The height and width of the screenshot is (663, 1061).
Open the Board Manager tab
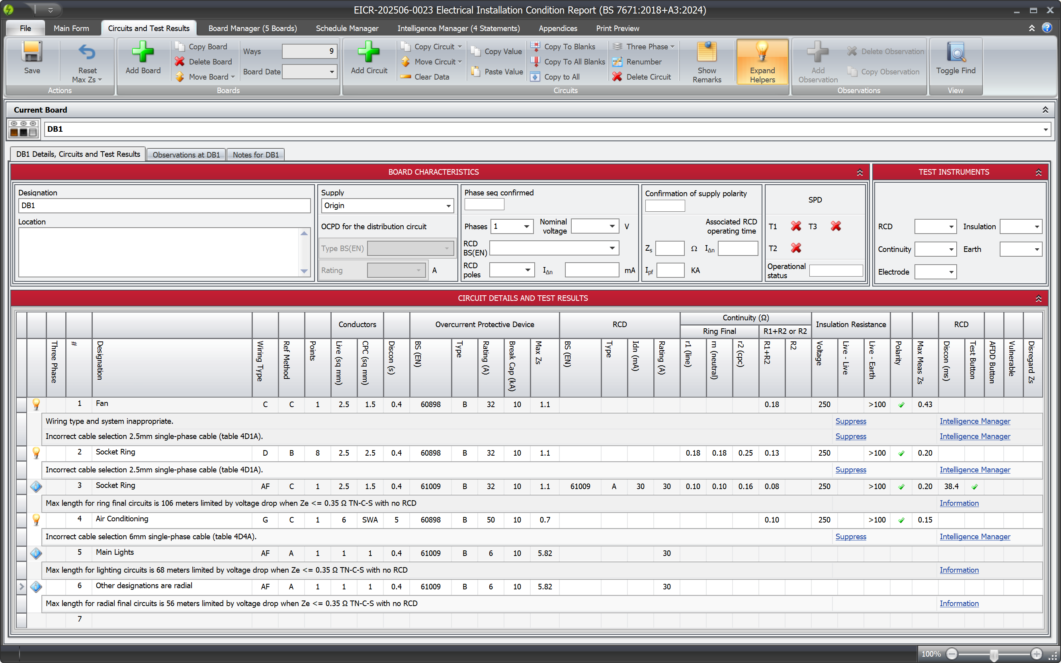pos(252,28)
